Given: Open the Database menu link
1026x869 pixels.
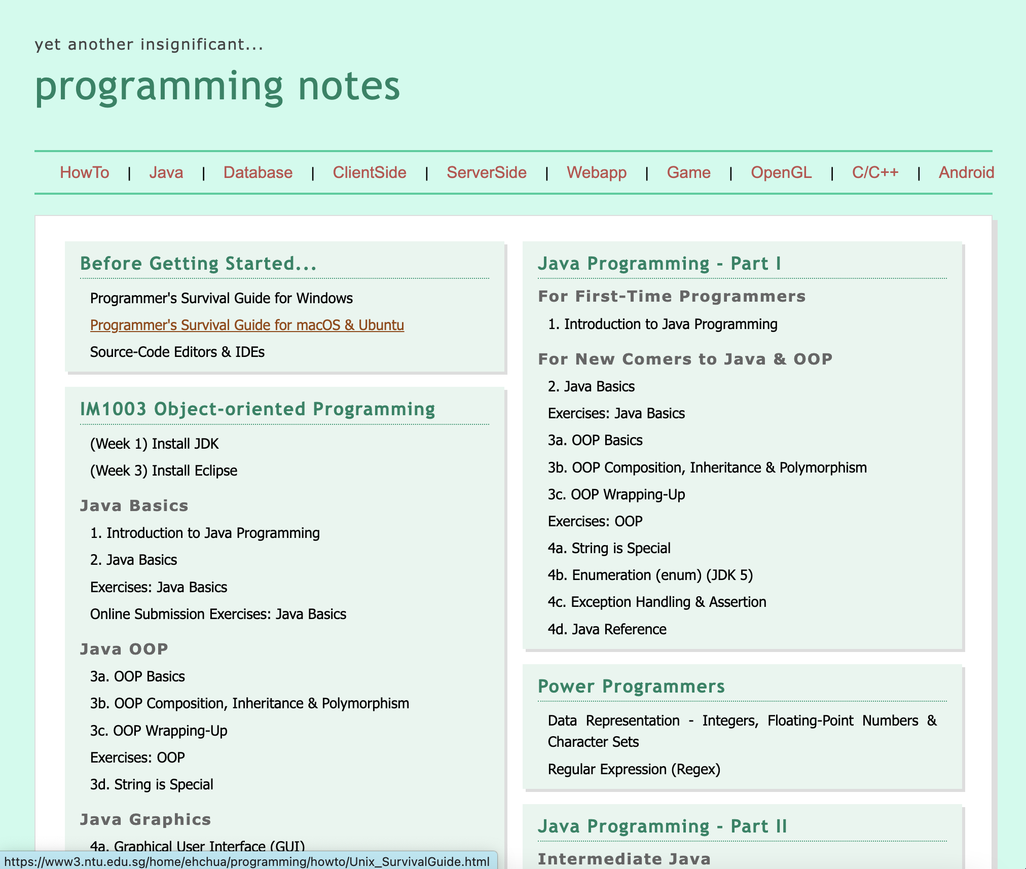Looking at the screenshot, I should click(258, 172).
